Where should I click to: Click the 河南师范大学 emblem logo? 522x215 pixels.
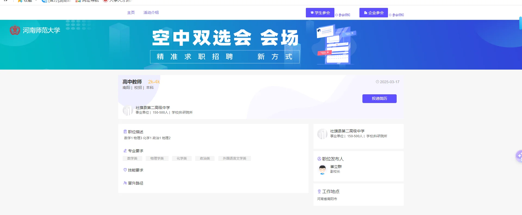(x=15, y=30)
